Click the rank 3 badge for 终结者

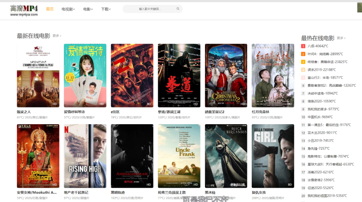(x=303, y=62)
